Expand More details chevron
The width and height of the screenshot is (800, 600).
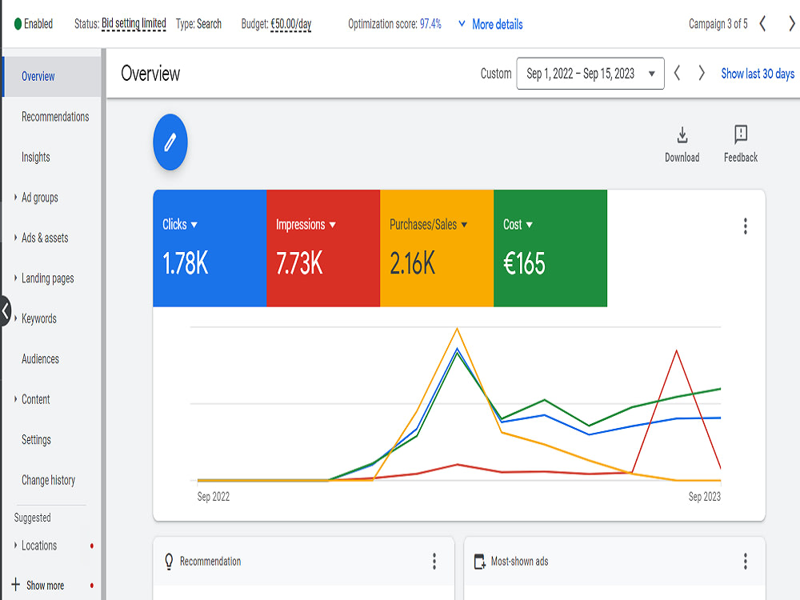462,23
